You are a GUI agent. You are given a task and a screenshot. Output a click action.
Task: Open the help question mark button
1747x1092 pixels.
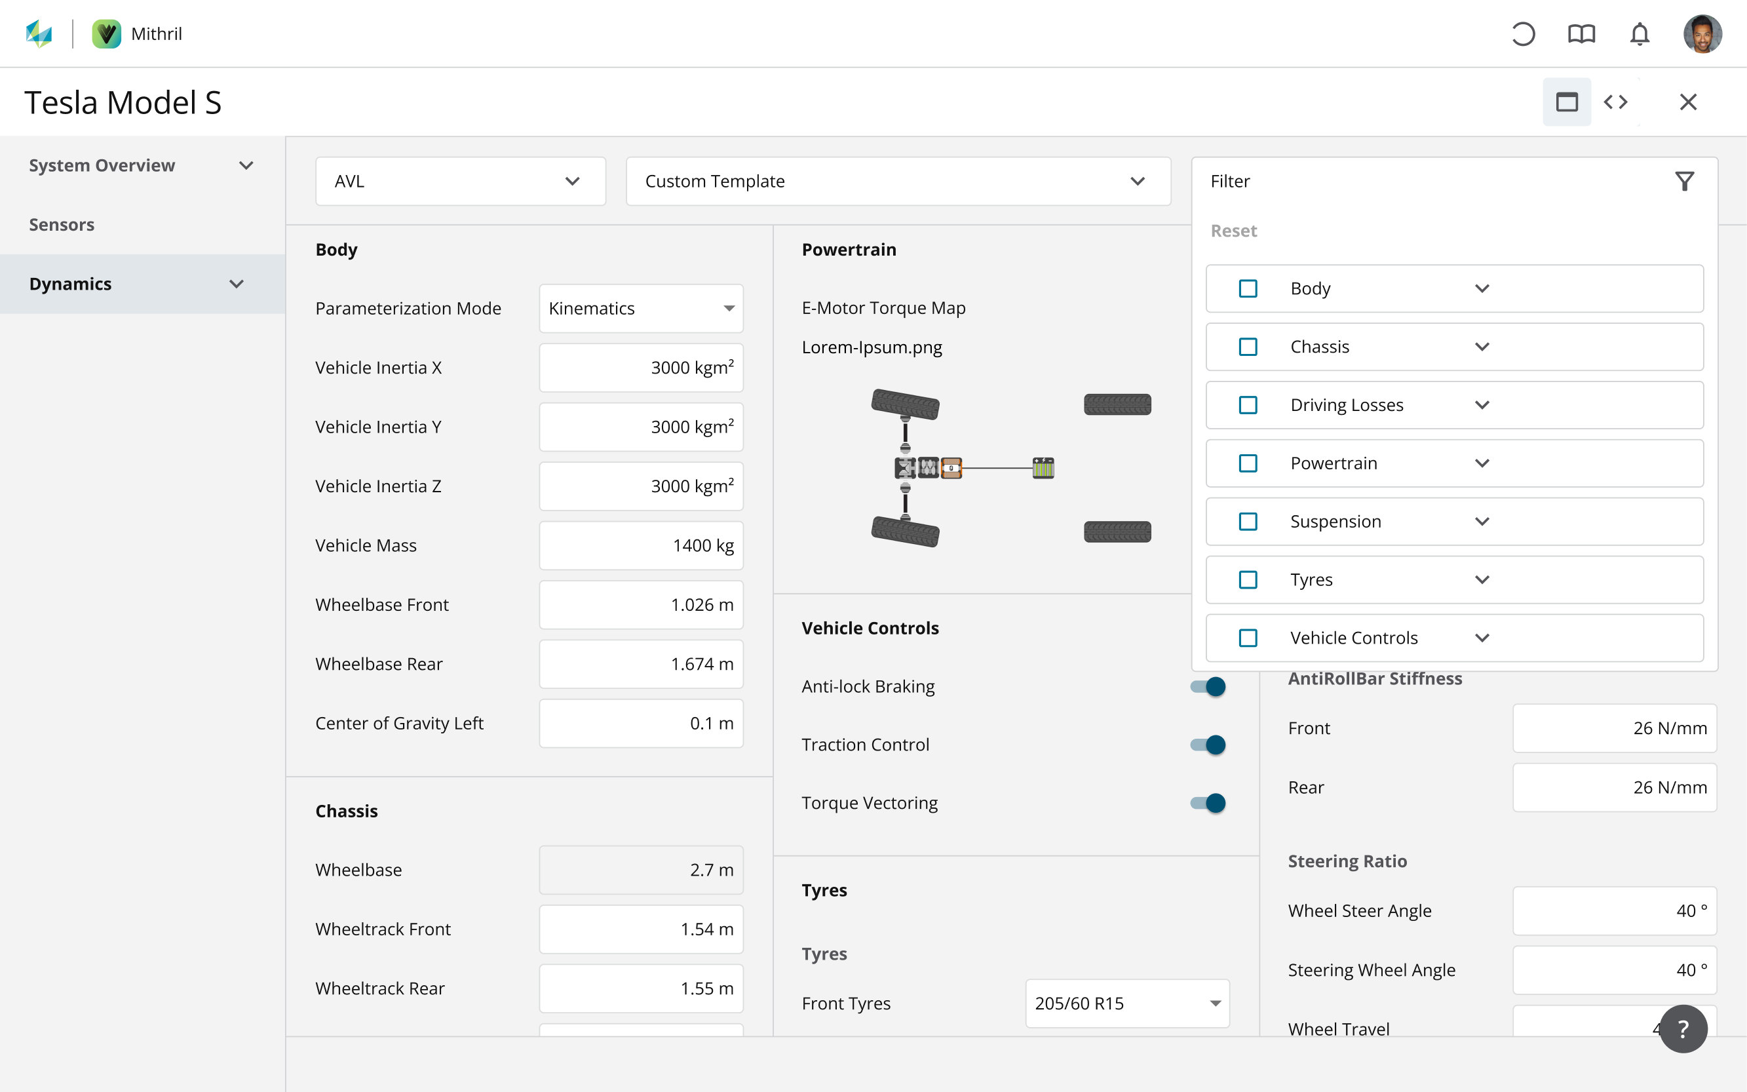click(1683, 1028)
